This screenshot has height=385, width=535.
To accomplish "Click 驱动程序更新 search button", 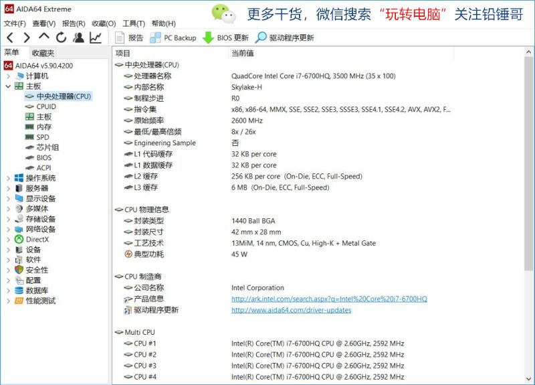I will (x=285, y=37).
